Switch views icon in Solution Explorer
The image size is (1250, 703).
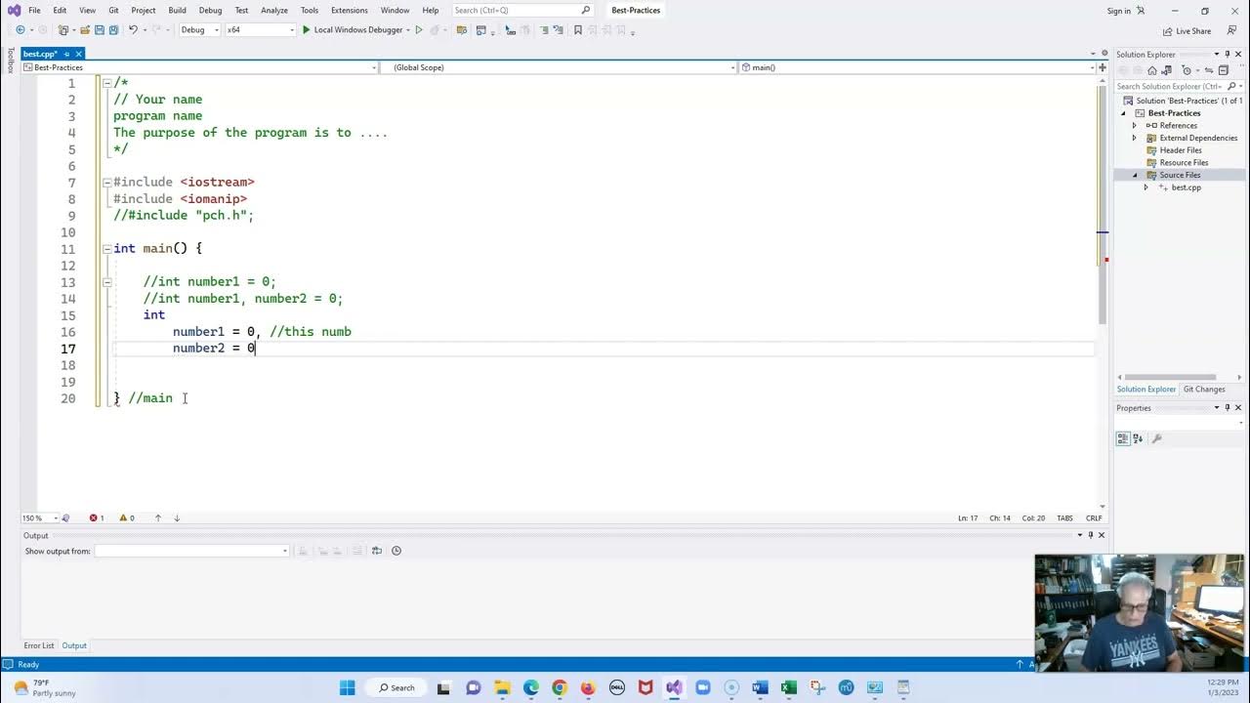(1166, 70)
